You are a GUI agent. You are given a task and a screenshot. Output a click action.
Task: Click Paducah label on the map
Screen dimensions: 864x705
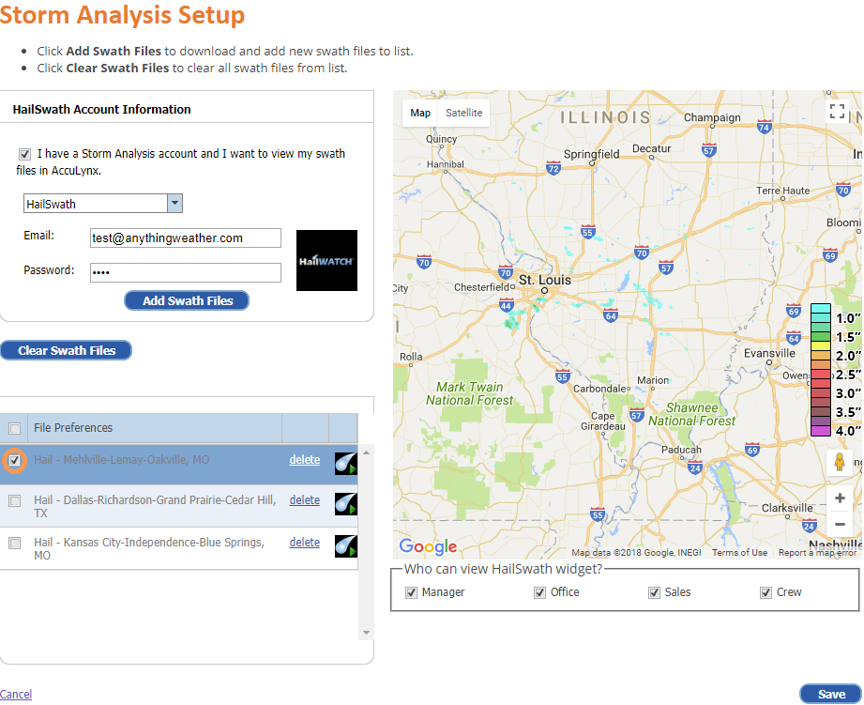point(681,450)
